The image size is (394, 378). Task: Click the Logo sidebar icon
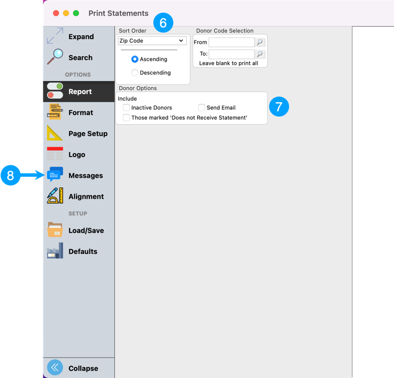coord(55,154)
